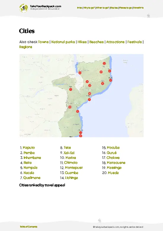Select the Mueda marker, northernmost on map

pos(104,63)
